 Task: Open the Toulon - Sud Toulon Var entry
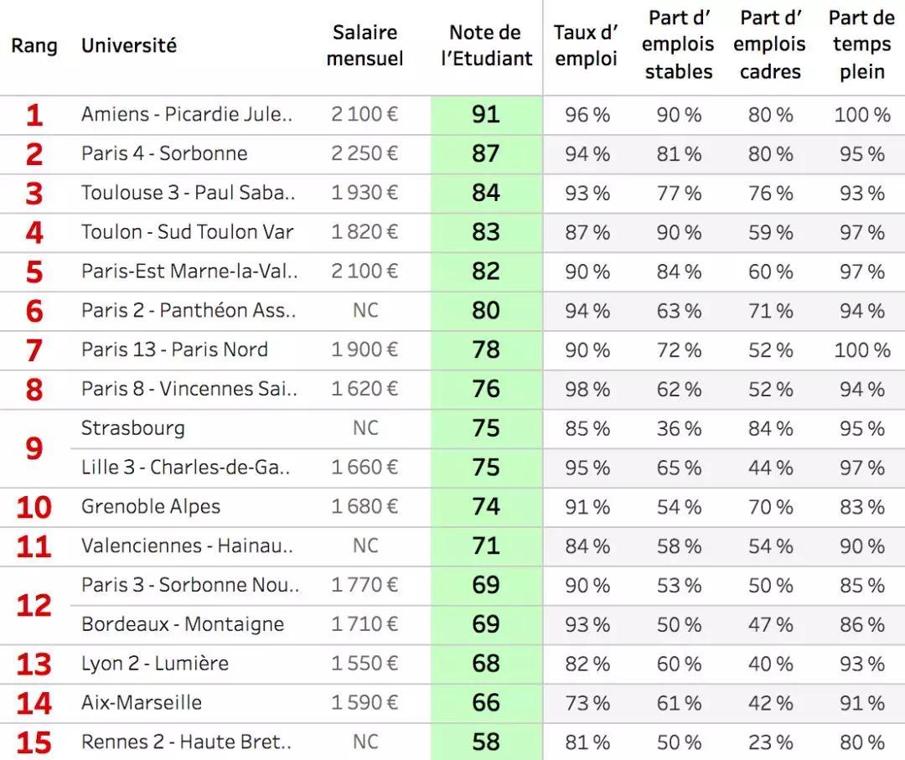pyautogui.click(x=187, y=232)
